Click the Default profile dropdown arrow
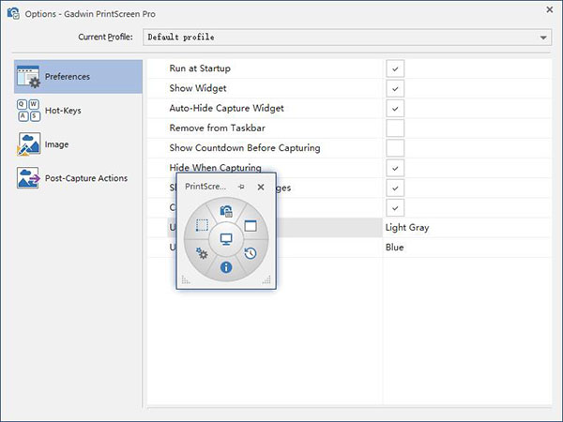The height and width of the screenshot is (422, 563). click(x=543, y=38)
